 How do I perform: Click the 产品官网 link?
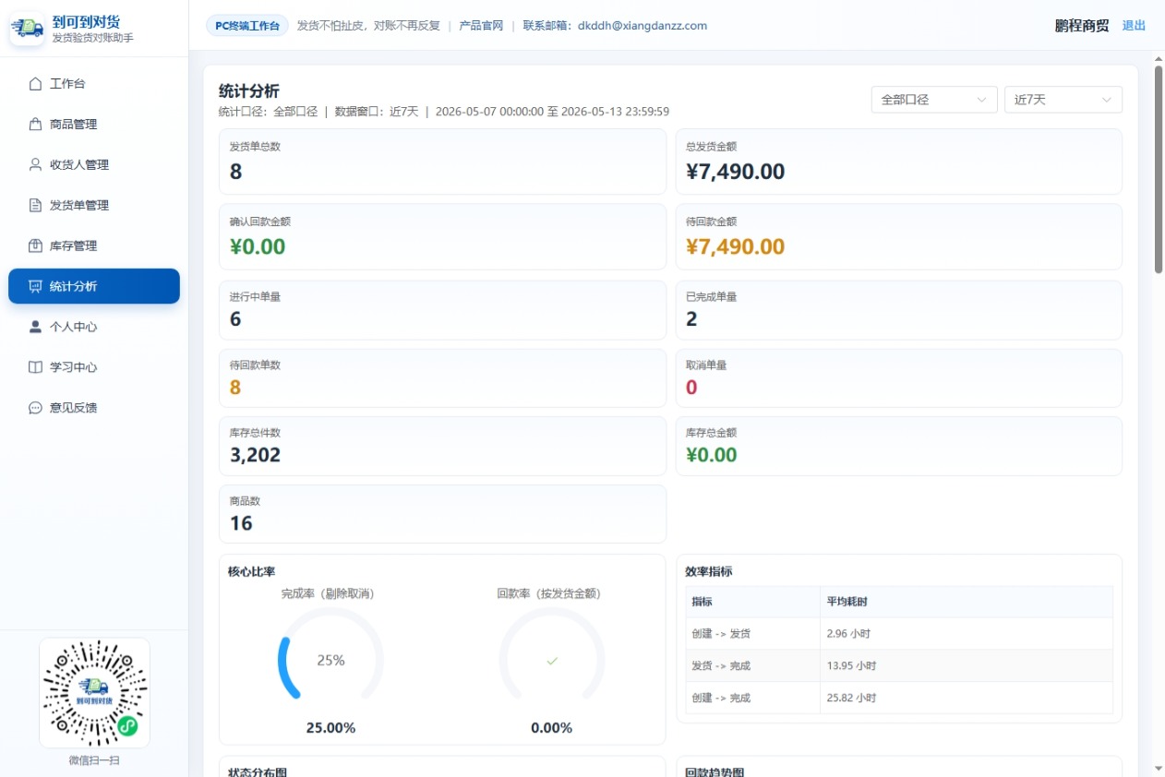pos(481,26)
